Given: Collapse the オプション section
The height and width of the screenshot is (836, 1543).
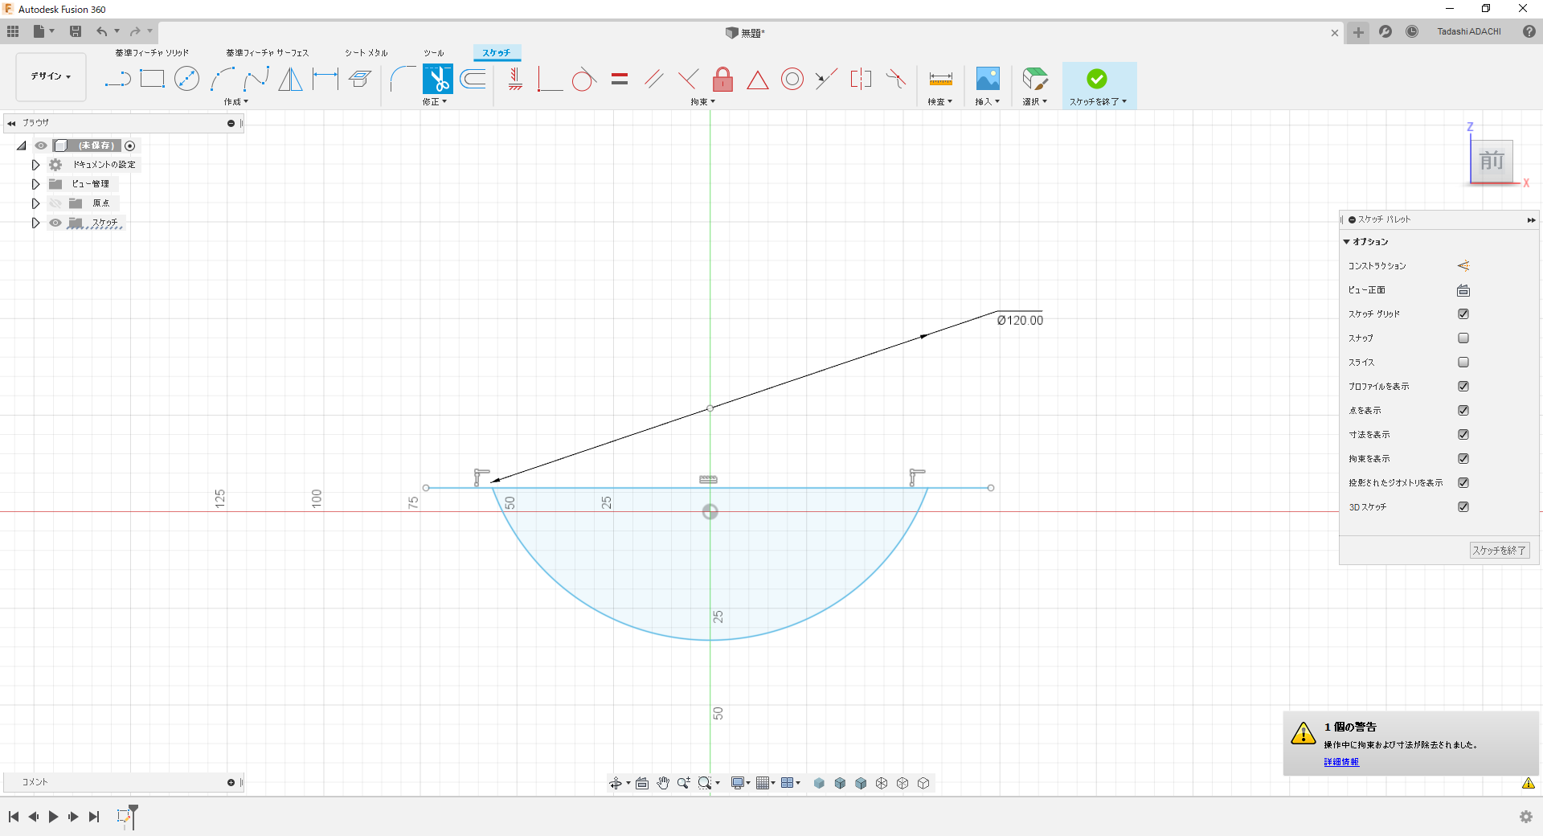Looking at the screenshot, I should 1347,242.
